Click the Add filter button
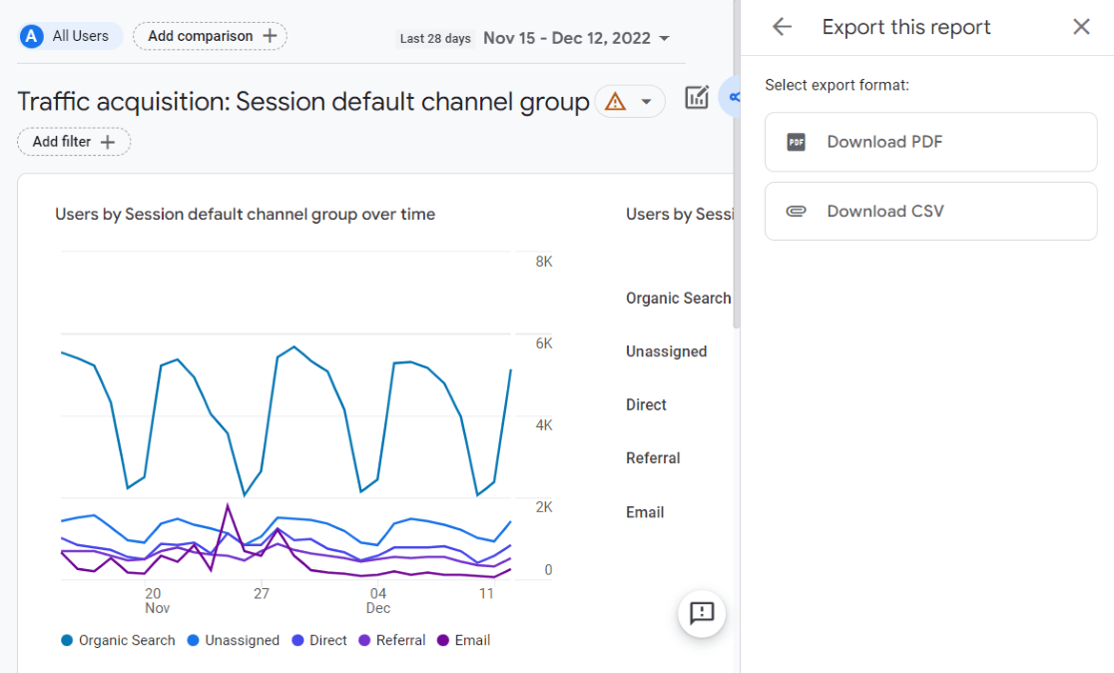 [x=74, y=142]
